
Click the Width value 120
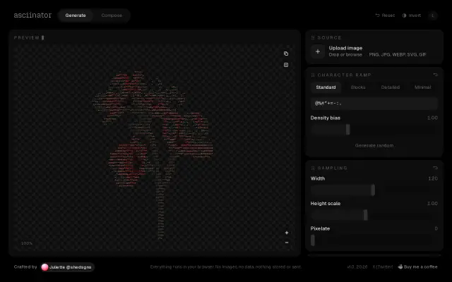point(433,178)
